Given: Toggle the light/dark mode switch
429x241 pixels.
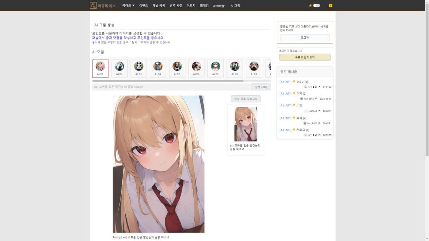Looking at the screenshot, I should pos(316,6).
